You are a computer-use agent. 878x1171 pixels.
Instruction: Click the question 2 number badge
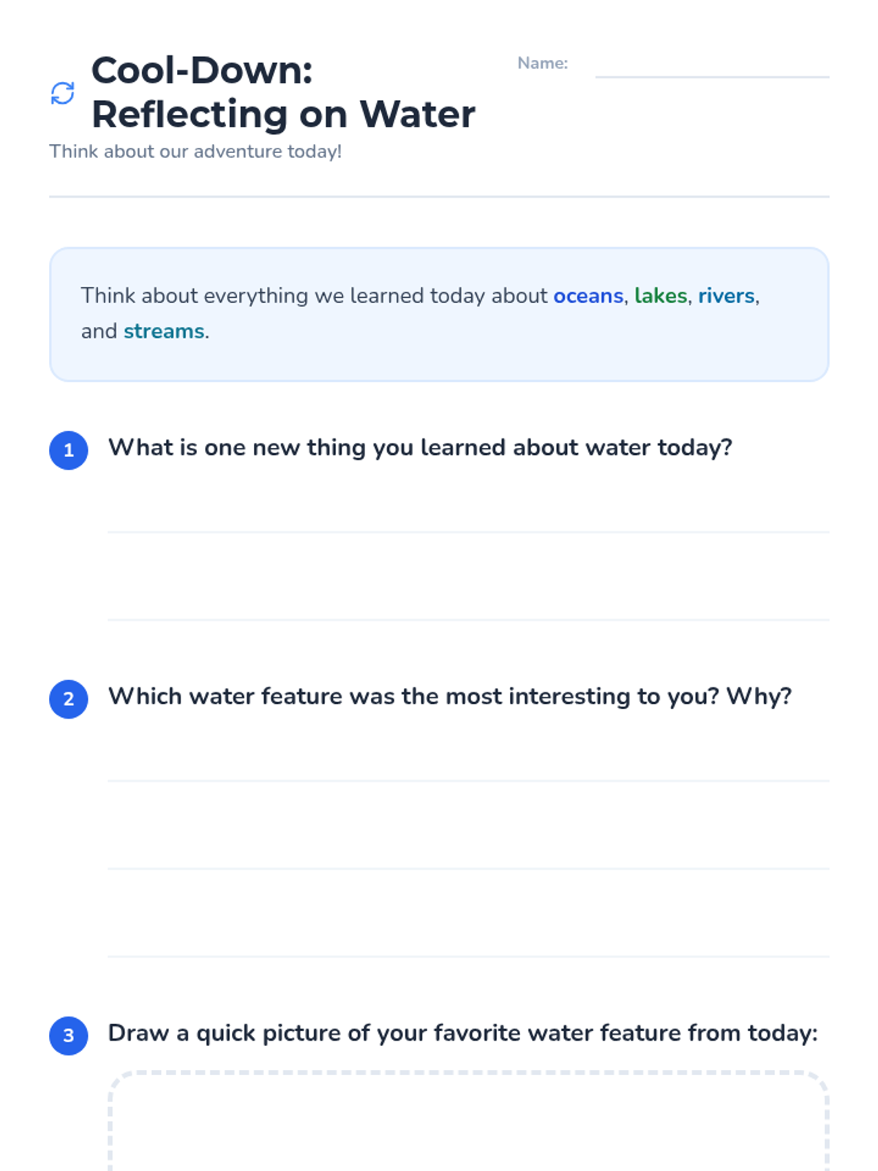(x=69, y=699)
